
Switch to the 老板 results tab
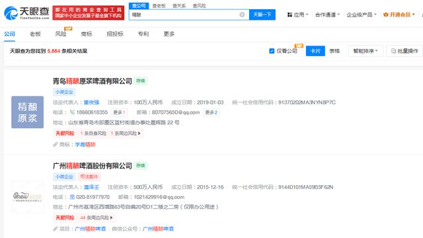(35, 34)
